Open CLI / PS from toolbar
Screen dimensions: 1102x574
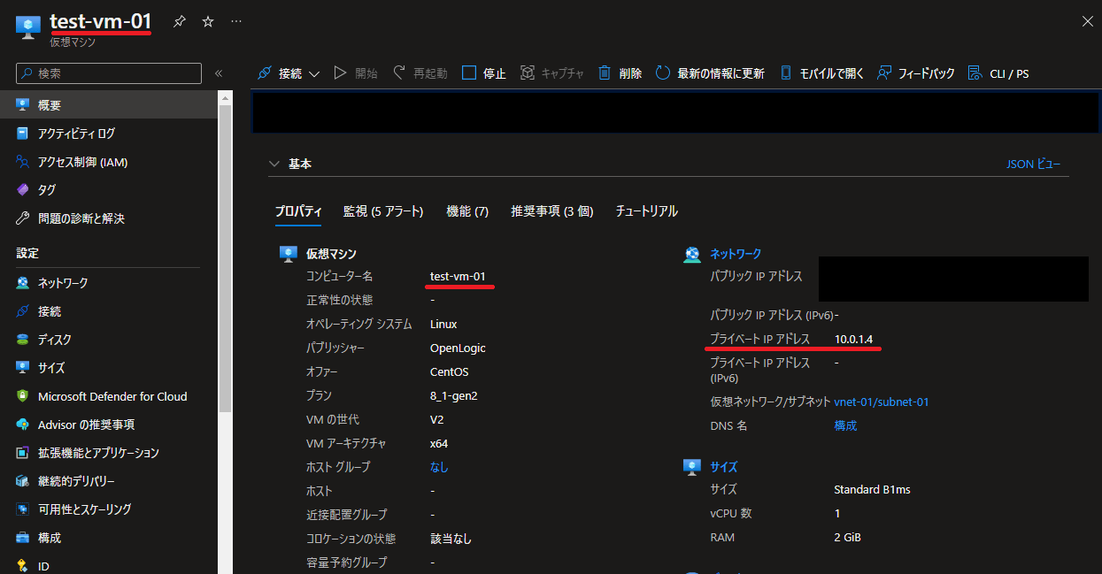(x=998, y=73)
